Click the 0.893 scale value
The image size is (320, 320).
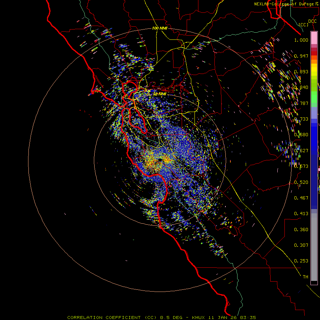click(301, 71)
